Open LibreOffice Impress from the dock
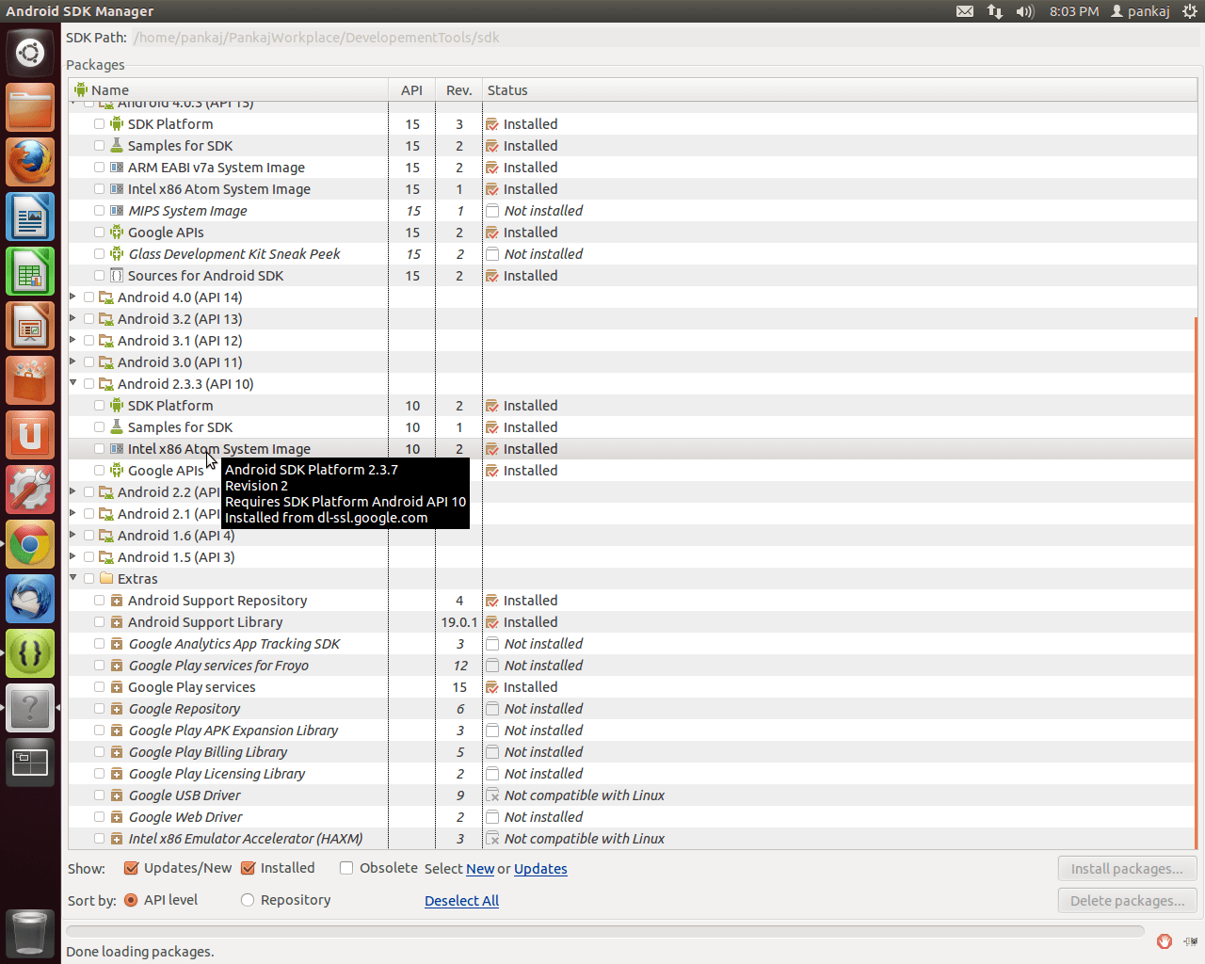The image size is (1205, 964). [30, 326]
